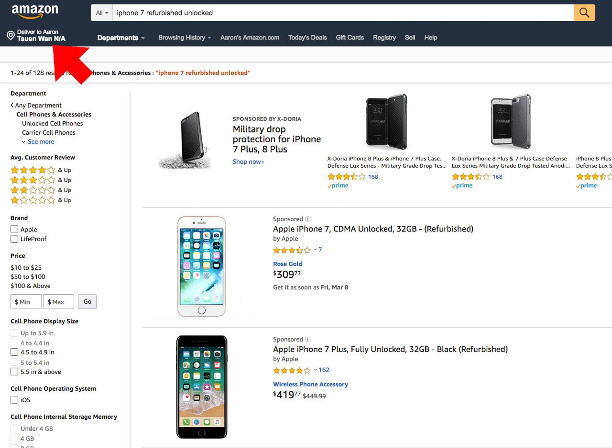Open Today's Deals in the navigation bar
Image resolution: width=612 pixels, height=448 pixels.
coord(307,38)
